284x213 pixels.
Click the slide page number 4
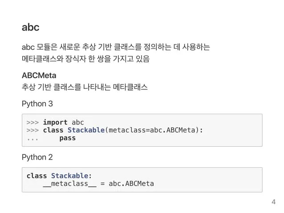[273, 202]
